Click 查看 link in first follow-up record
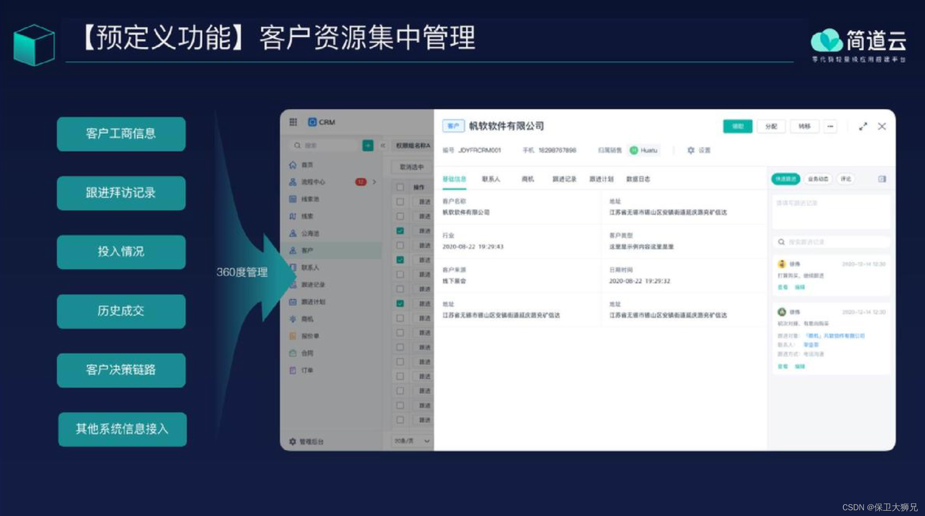Image resolution: width=925 pixels, height=516 pixels. (783, 287)
